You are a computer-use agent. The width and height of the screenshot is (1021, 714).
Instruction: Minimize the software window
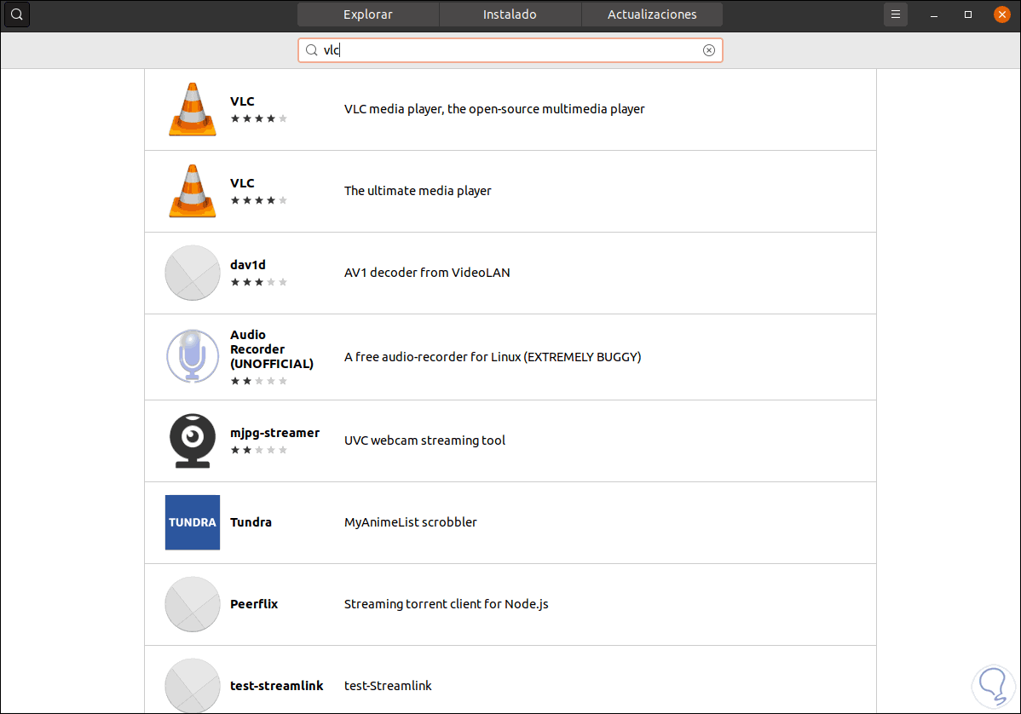pos(934,14)
